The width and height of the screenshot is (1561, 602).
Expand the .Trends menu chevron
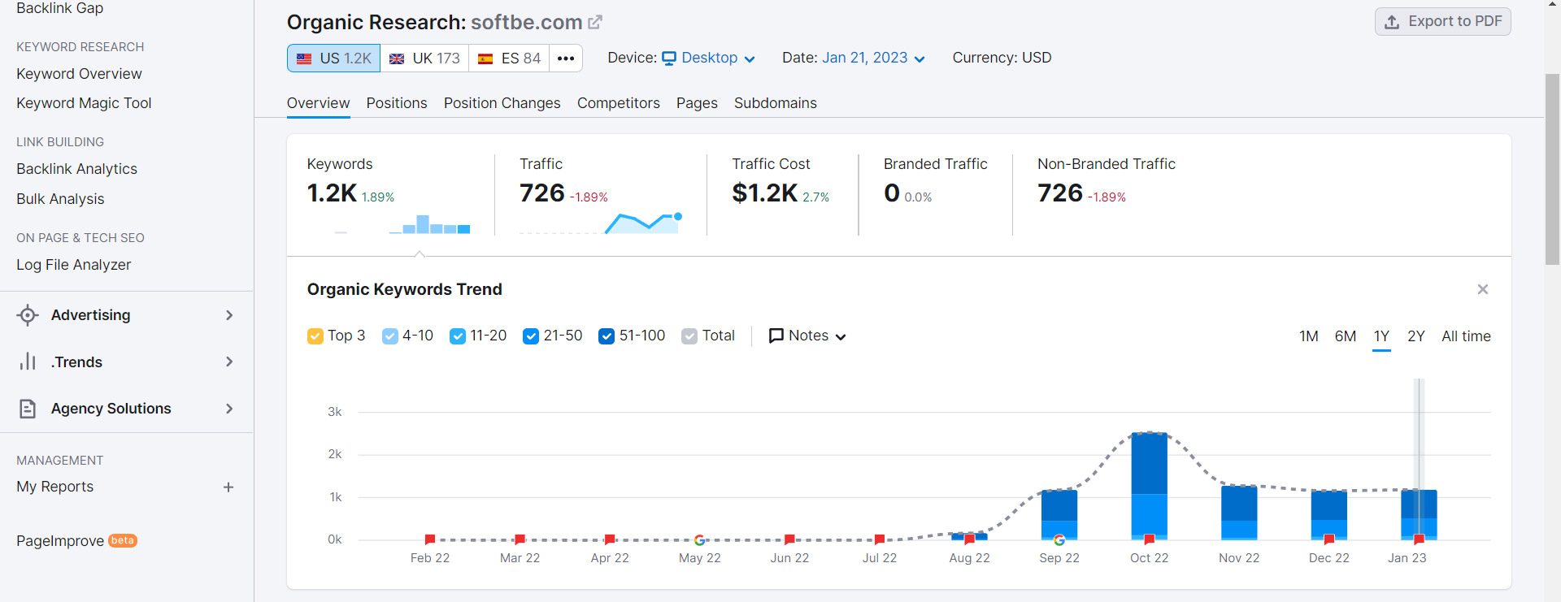pyautogui.click(x=229, y=362)
